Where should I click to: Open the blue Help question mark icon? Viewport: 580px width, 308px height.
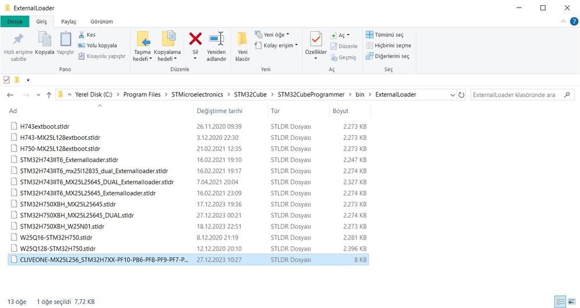click(x=574, y=21)
